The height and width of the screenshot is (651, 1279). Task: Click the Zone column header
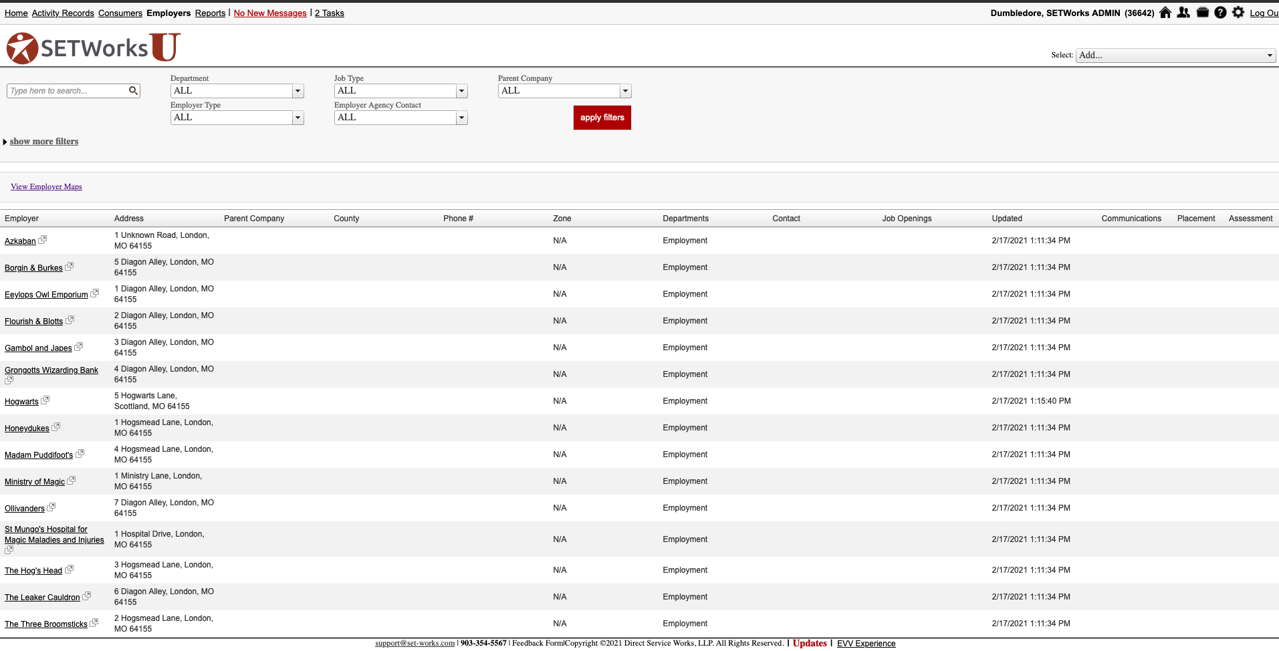click(562, 219)
